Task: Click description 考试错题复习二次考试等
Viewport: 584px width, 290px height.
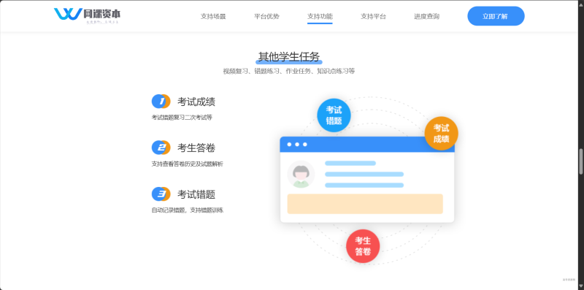Action: tap(182, 118)
